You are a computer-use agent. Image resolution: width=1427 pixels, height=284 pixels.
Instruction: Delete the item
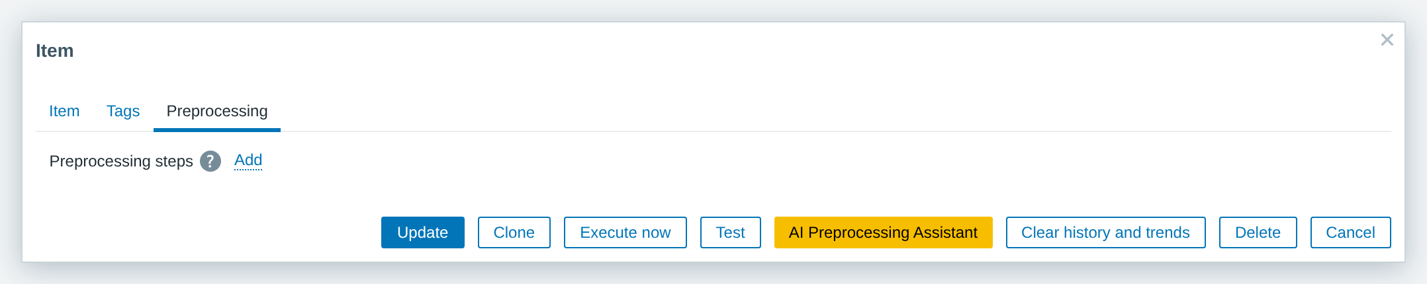(x=1258, y=232)
